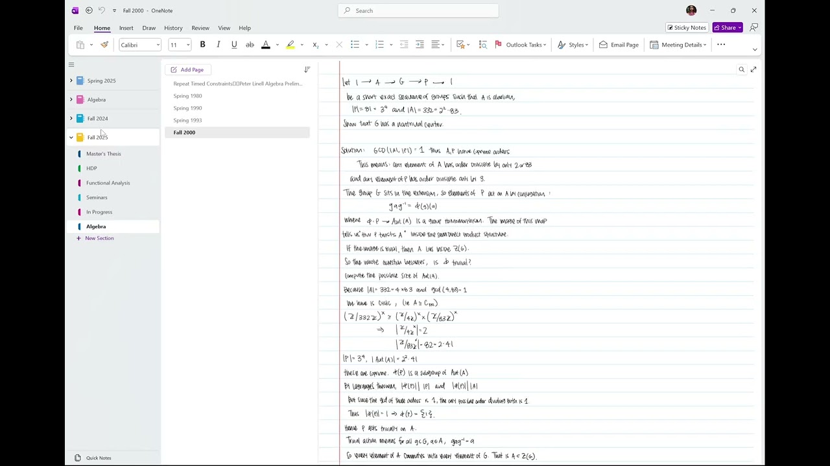Toggle bulleted list
Viewport: 830px width, 466px height.
(x=355, y=45)
